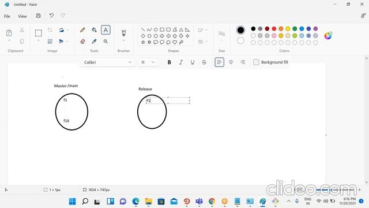Image resolution: width=369 pixels, height=208 pixels.
Task: Select the Magnifier tool
Action: tap(106, 42)
